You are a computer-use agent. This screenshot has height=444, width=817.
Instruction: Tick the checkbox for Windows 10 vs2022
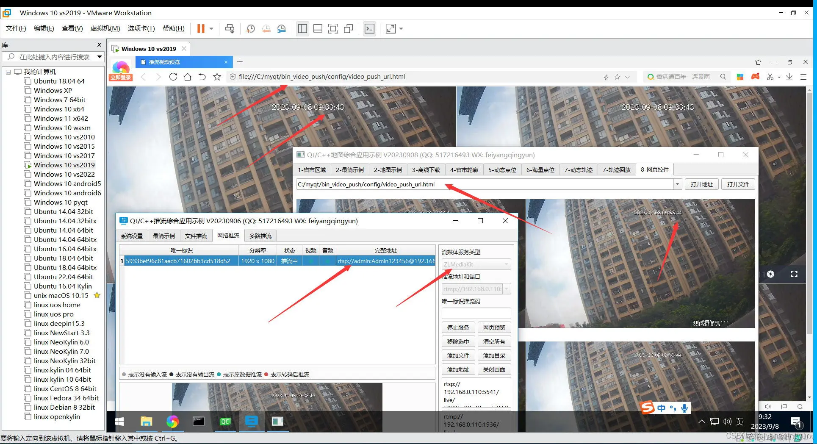coord(28,174)
